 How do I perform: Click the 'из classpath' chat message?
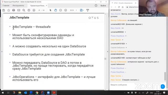point(132,20)
